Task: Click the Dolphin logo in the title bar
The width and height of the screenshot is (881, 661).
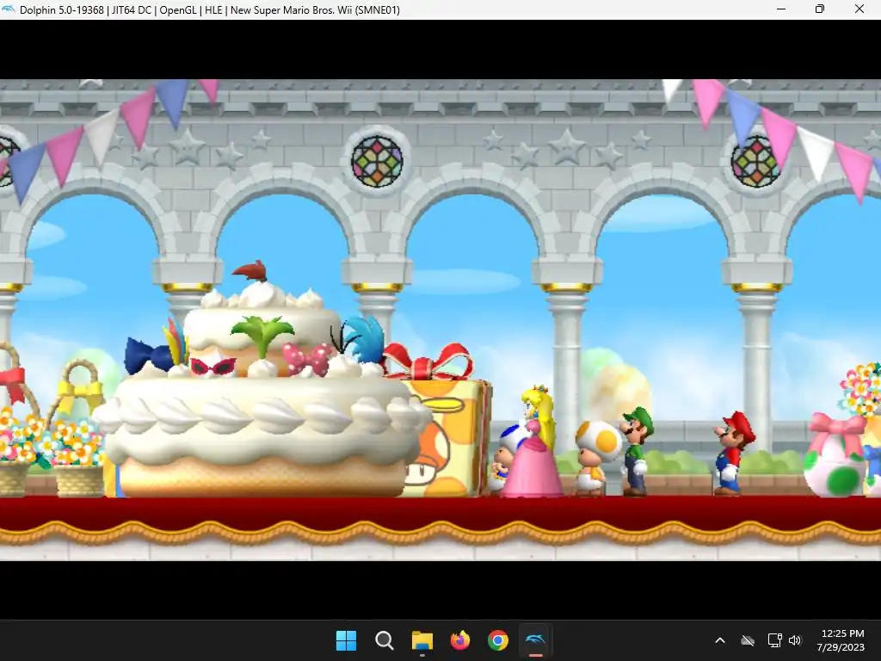Action: coord(9,9)
